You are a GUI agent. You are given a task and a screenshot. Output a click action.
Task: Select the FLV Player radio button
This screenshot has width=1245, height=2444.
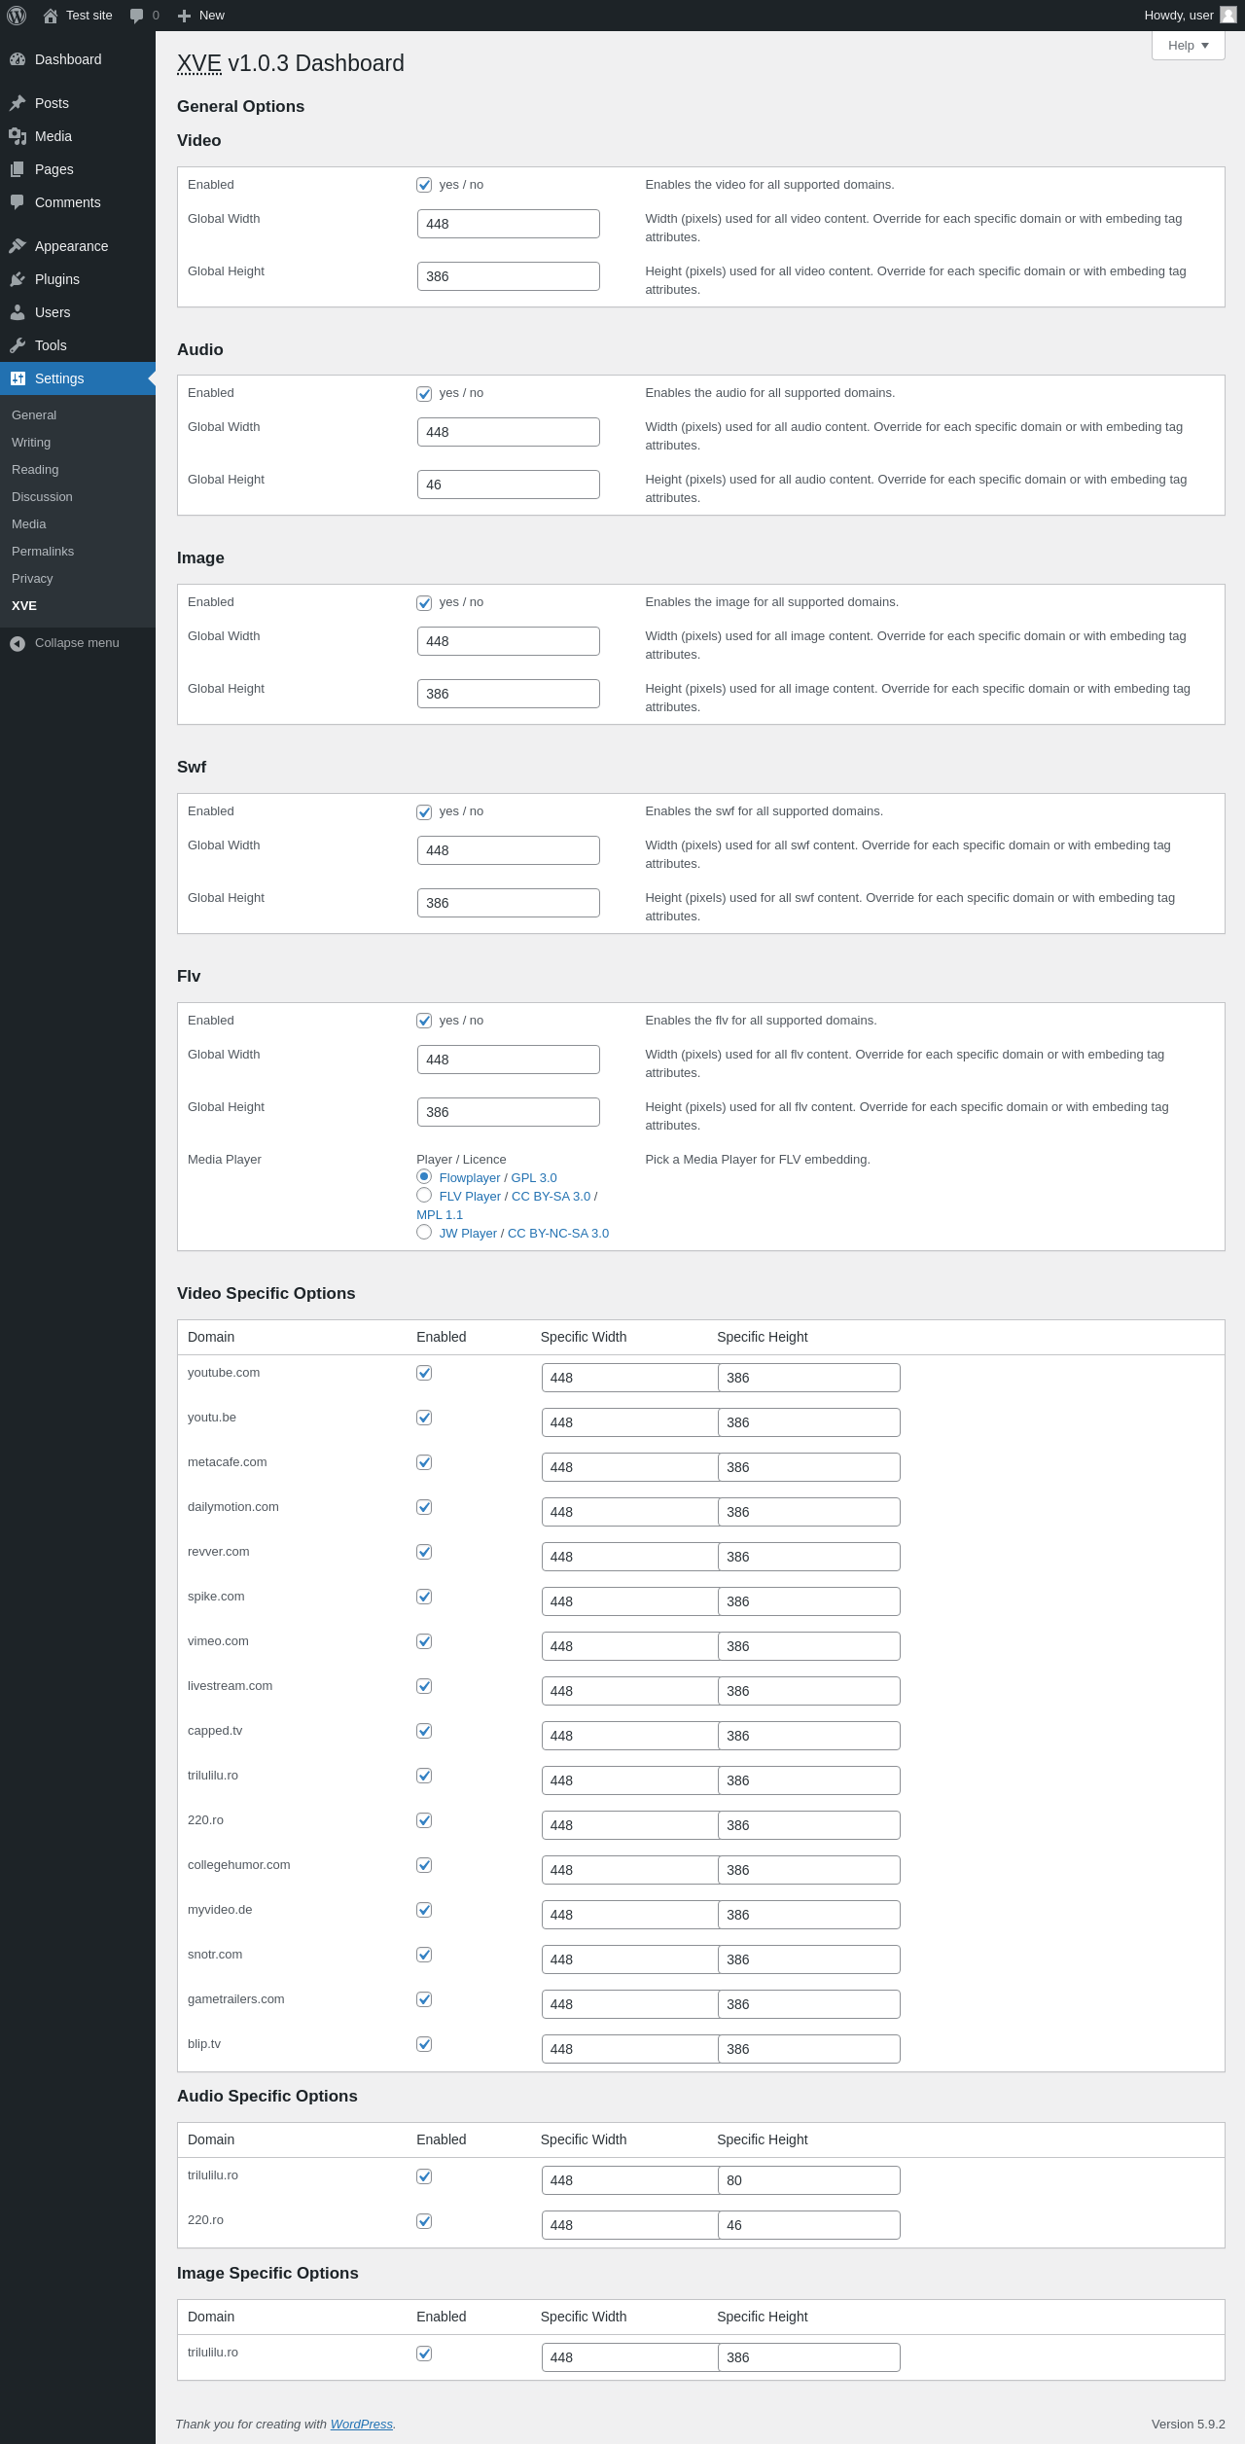click(424, 1196)
